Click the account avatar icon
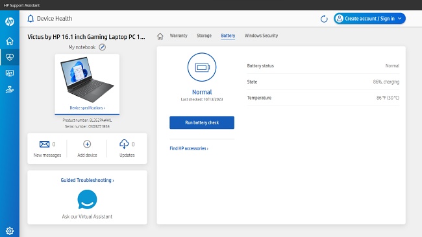 pyautogui.click(x=340, y=19)
